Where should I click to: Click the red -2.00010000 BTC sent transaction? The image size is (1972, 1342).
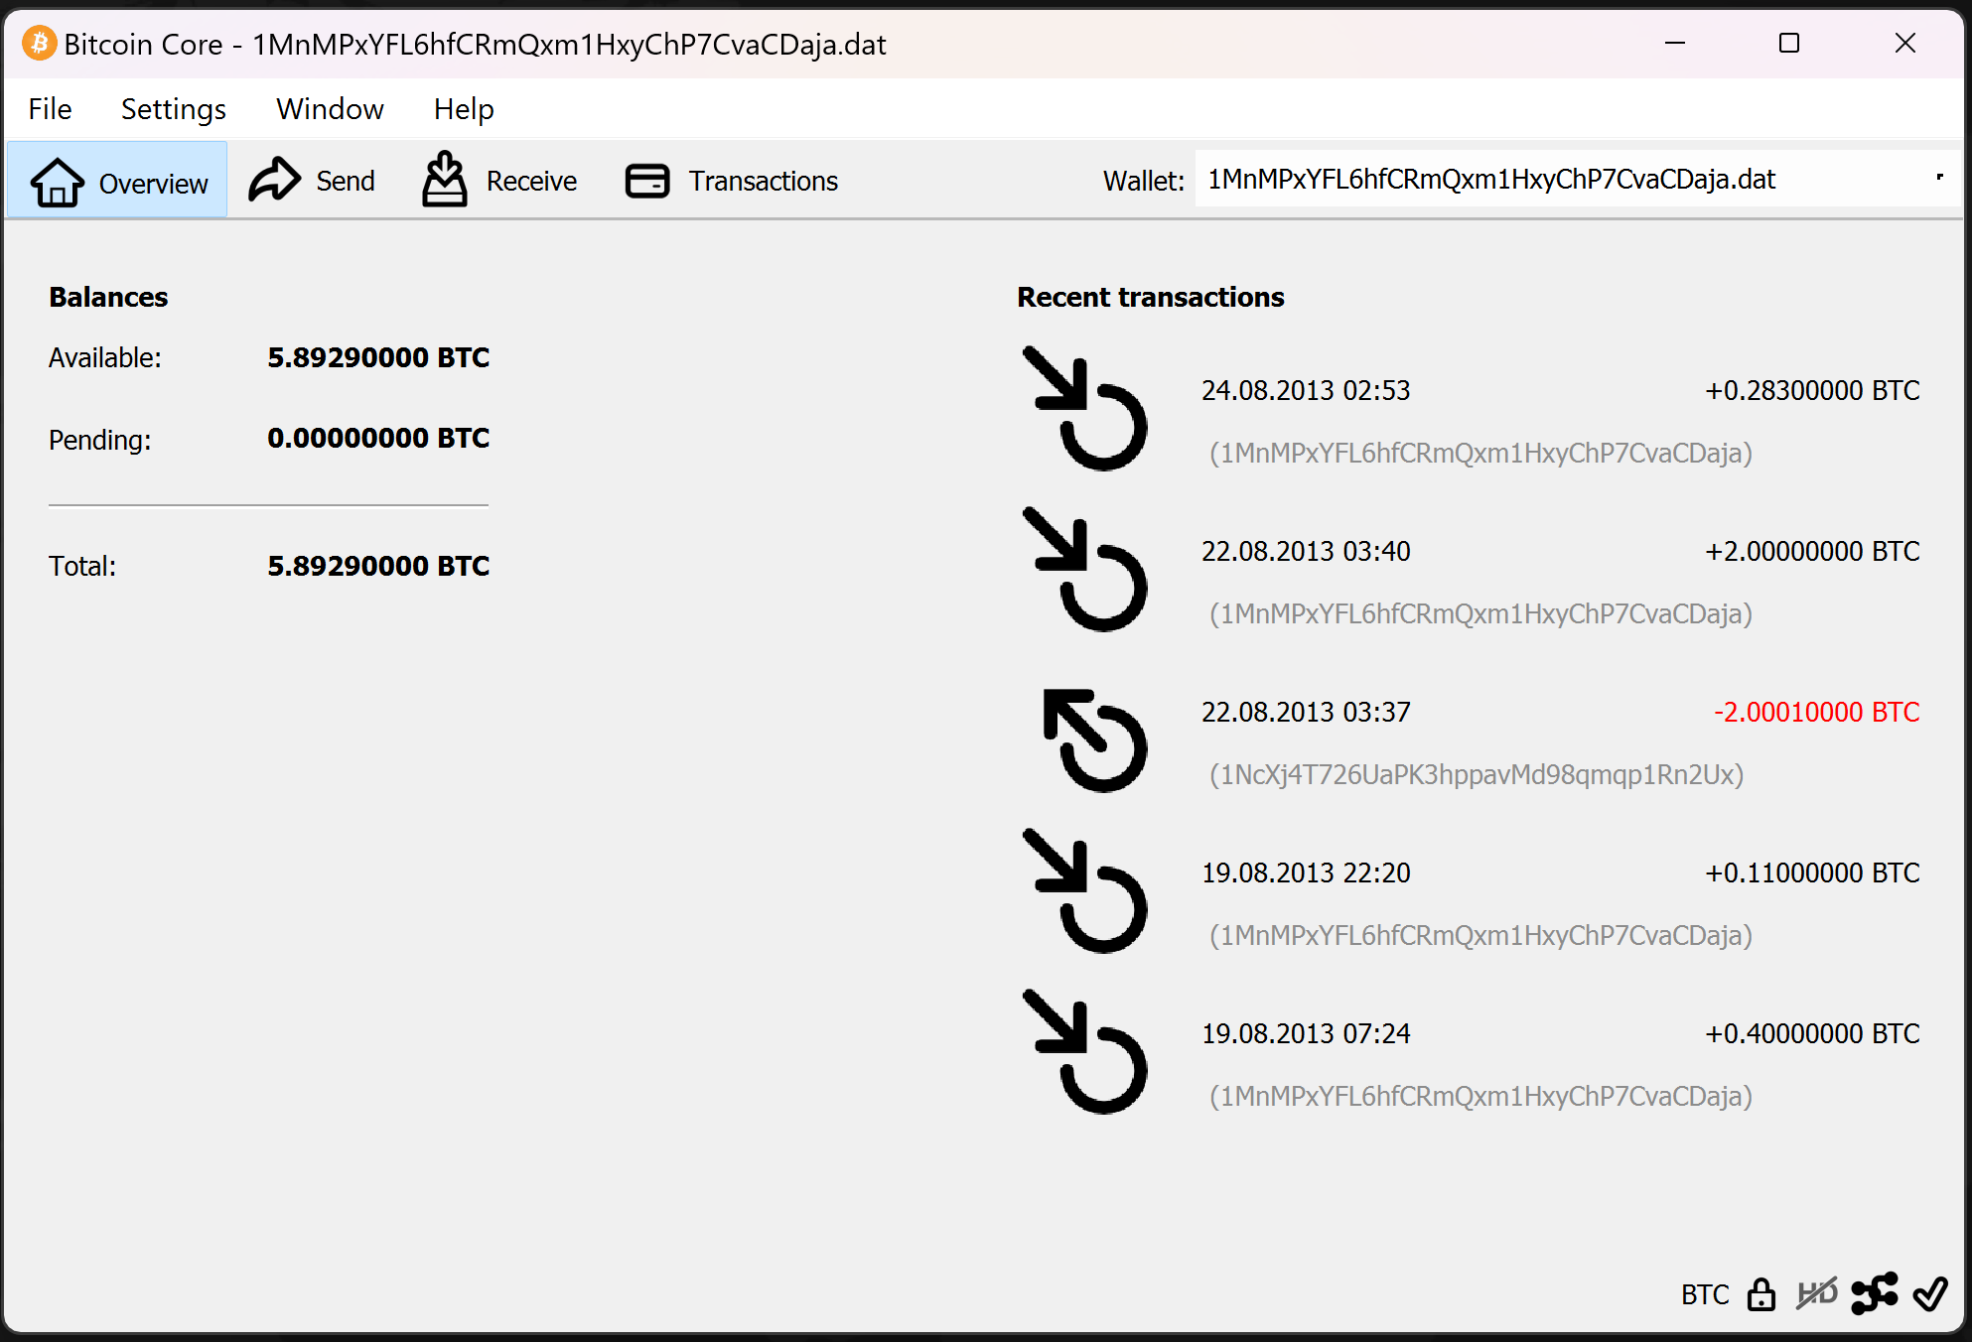coord(1815,713)
